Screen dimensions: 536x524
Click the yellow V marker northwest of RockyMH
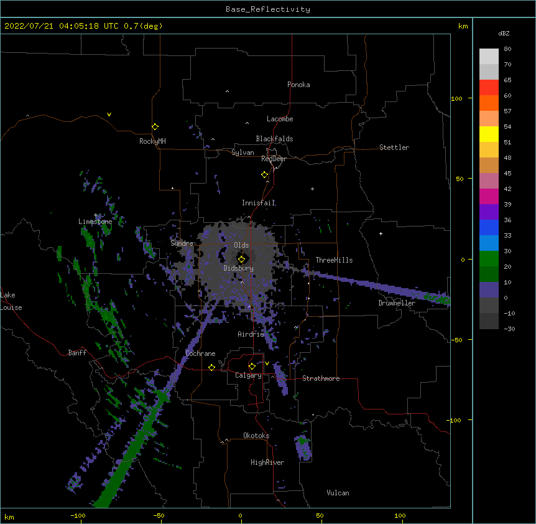(109, 115)
